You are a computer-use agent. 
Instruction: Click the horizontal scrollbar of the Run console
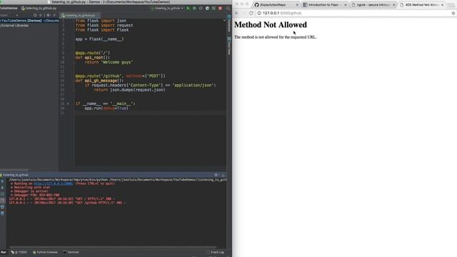coord(112,248)
